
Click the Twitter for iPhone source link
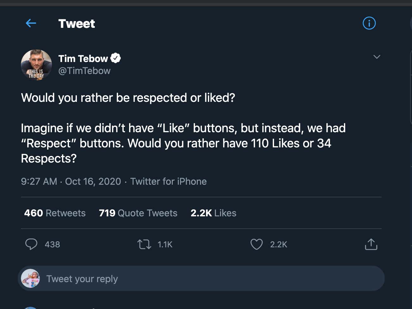coord(168,181)
